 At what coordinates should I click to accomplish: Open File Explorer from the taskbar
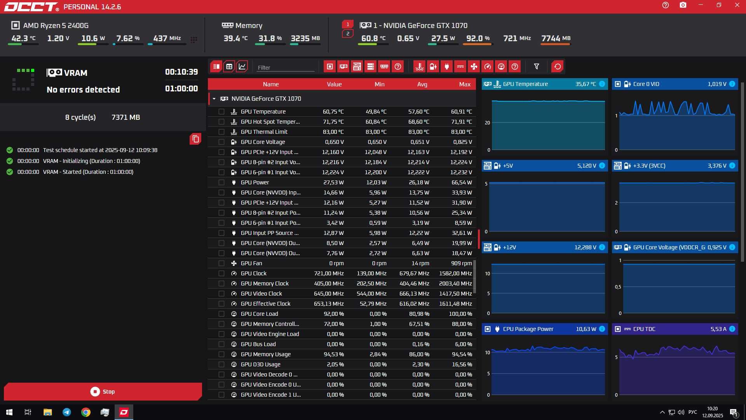(x=47, y=412)
